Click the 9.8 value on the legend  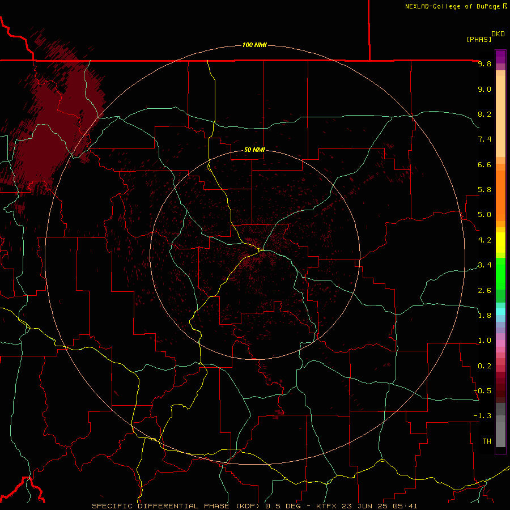pos(484,64)
